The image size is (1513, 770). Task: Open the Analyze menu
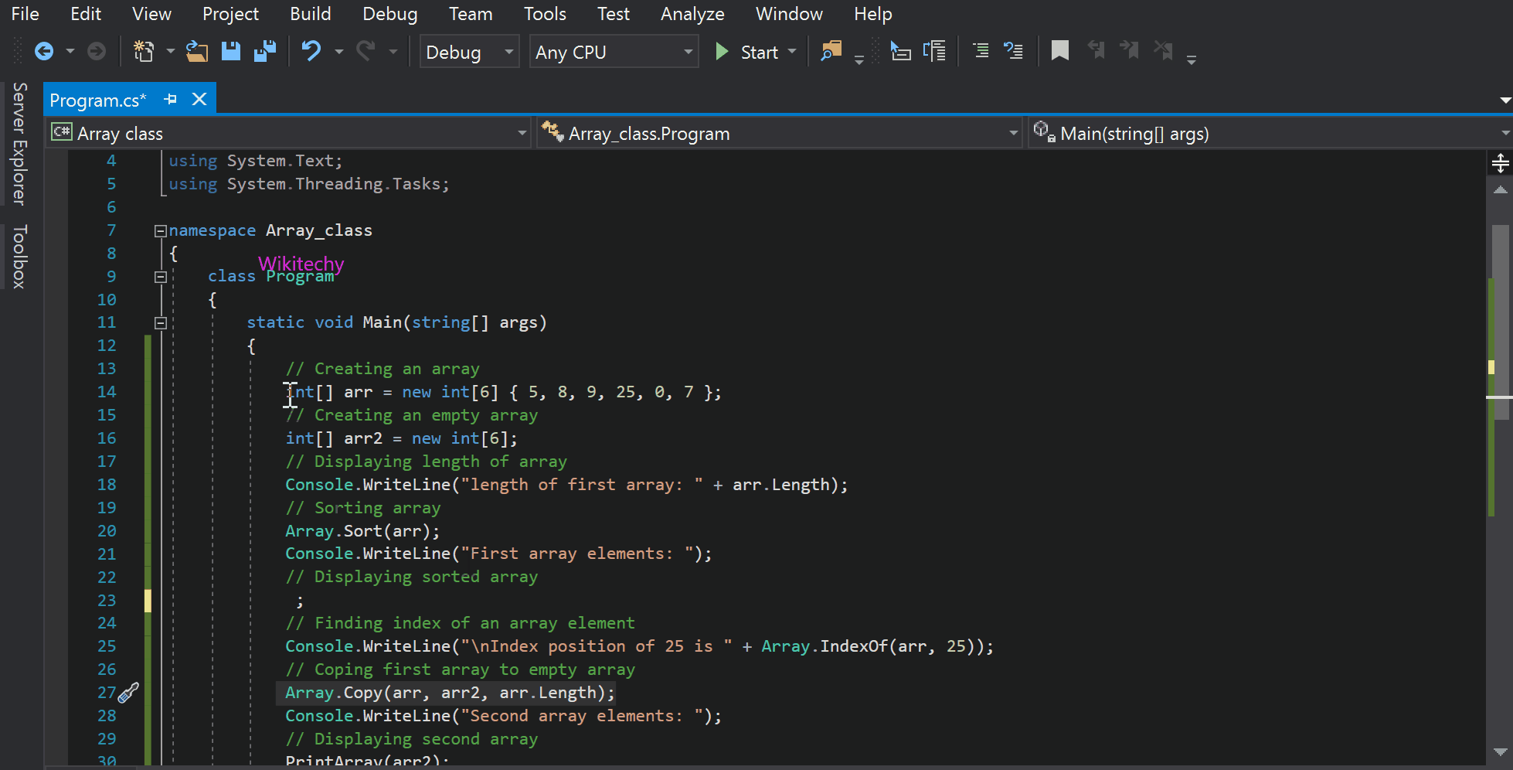(692, 14)
